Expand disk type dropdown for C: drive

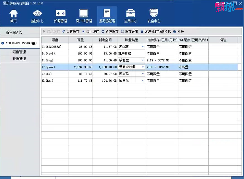(143, 47)
